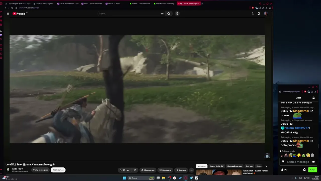321x181 pixels.
Task: Switch to пенал - купить на OZON tab
Action: [x=92, y=4]
